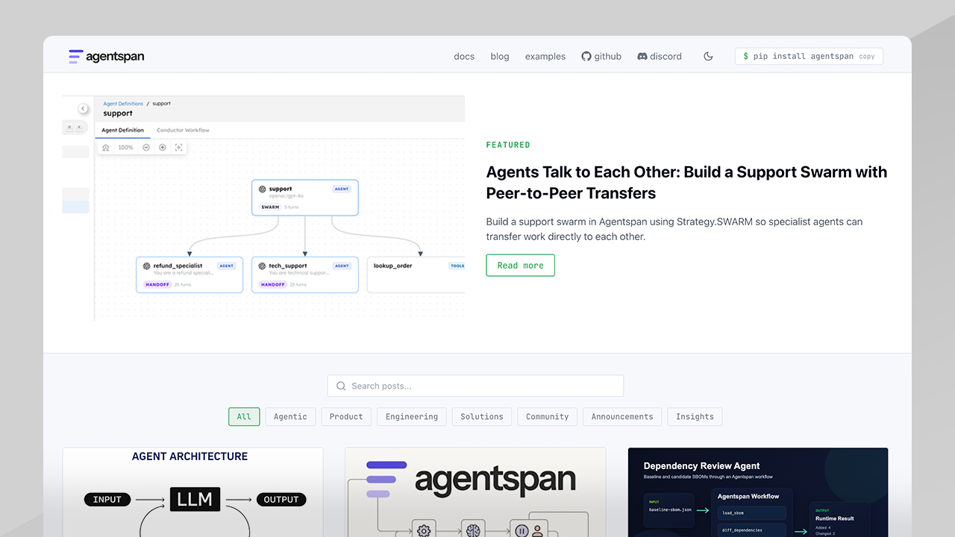Select the All filter

[244, 416]
